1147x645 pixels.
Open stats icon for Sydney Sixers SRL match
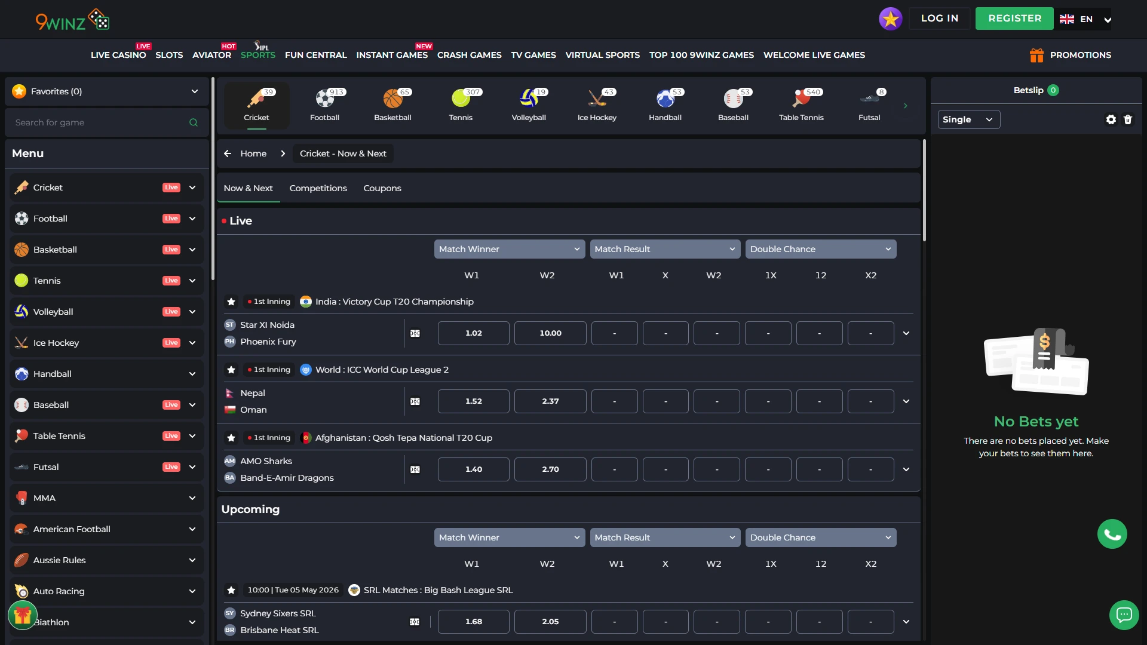tap(415, 622)
